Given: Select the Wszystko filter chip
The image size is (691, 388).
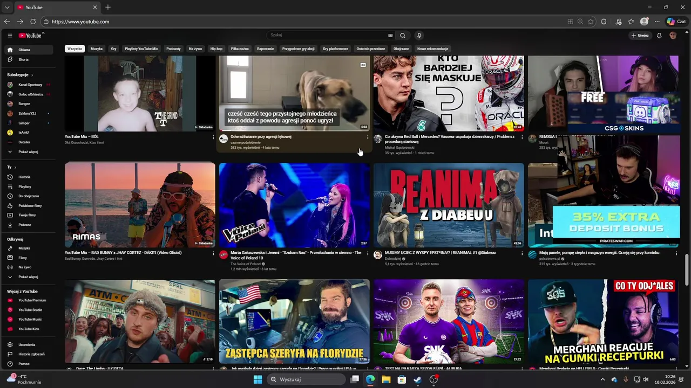Looking at the screenshot, I should [75, 48].
